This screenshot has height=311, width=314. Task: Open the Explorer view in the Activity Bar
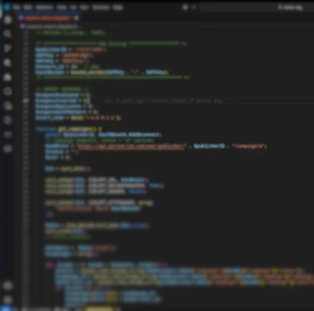(x=7, y=20)
